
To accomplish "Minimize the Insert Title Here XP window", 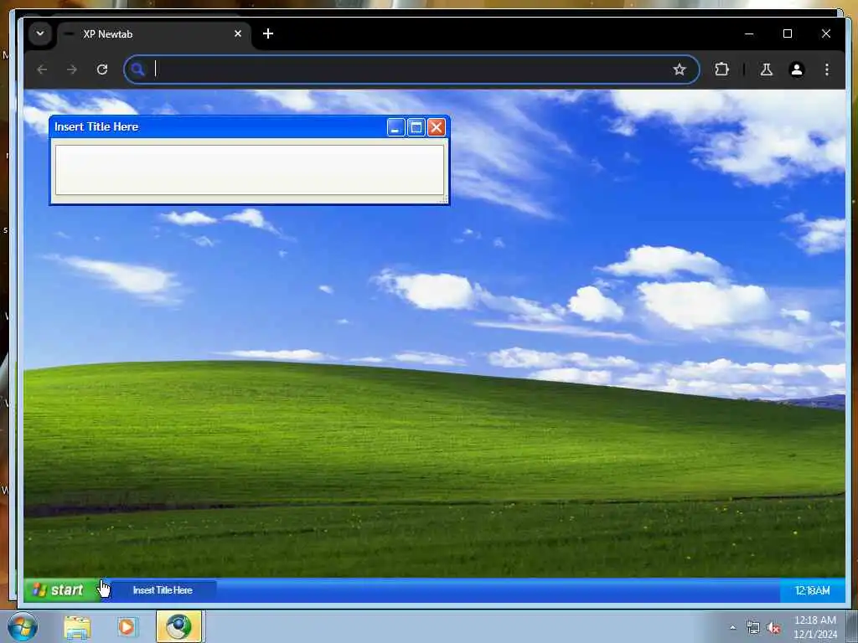I will pos(395,127).
